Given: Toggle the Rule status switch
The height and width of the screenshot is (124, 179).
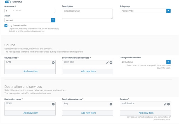Looking at the screenshot, I should click(x=8, y=2).
